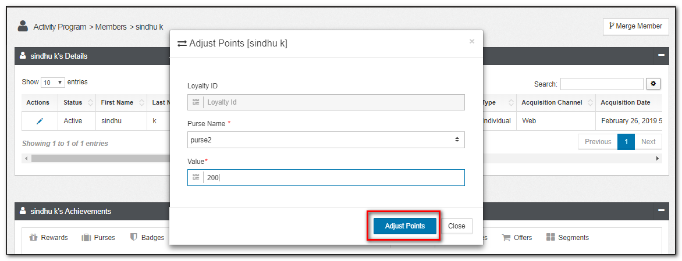
Task: Click the Adjust Points button
Action: [x=404, y=226]
